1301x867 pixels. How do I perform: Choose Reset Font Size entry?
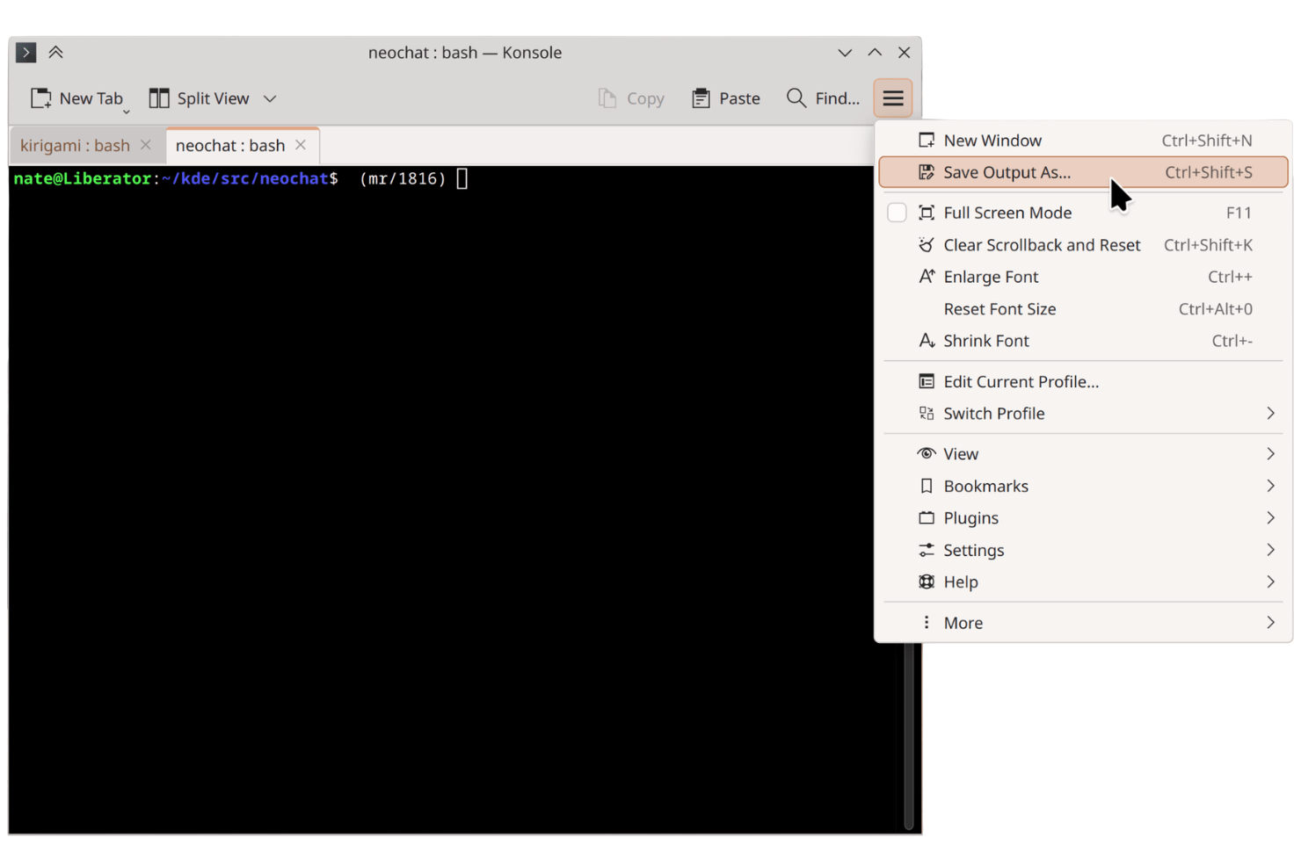[1083, 309]
